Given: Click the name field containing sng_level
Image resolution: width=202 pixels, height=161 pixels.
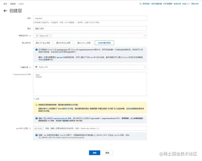Looking at the screenshot, I should point(90,18).
